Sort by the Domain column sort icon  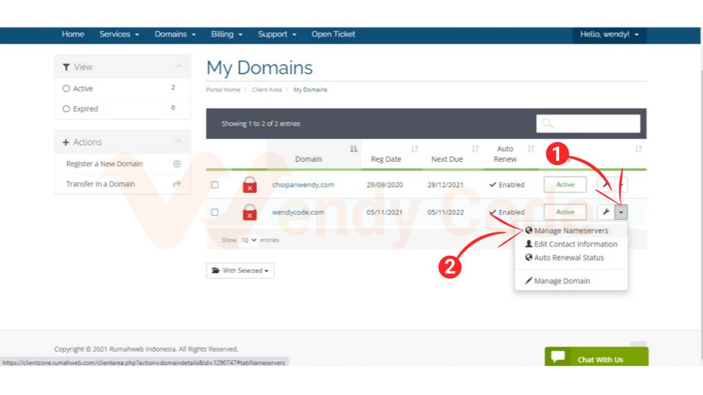(354, 149)
